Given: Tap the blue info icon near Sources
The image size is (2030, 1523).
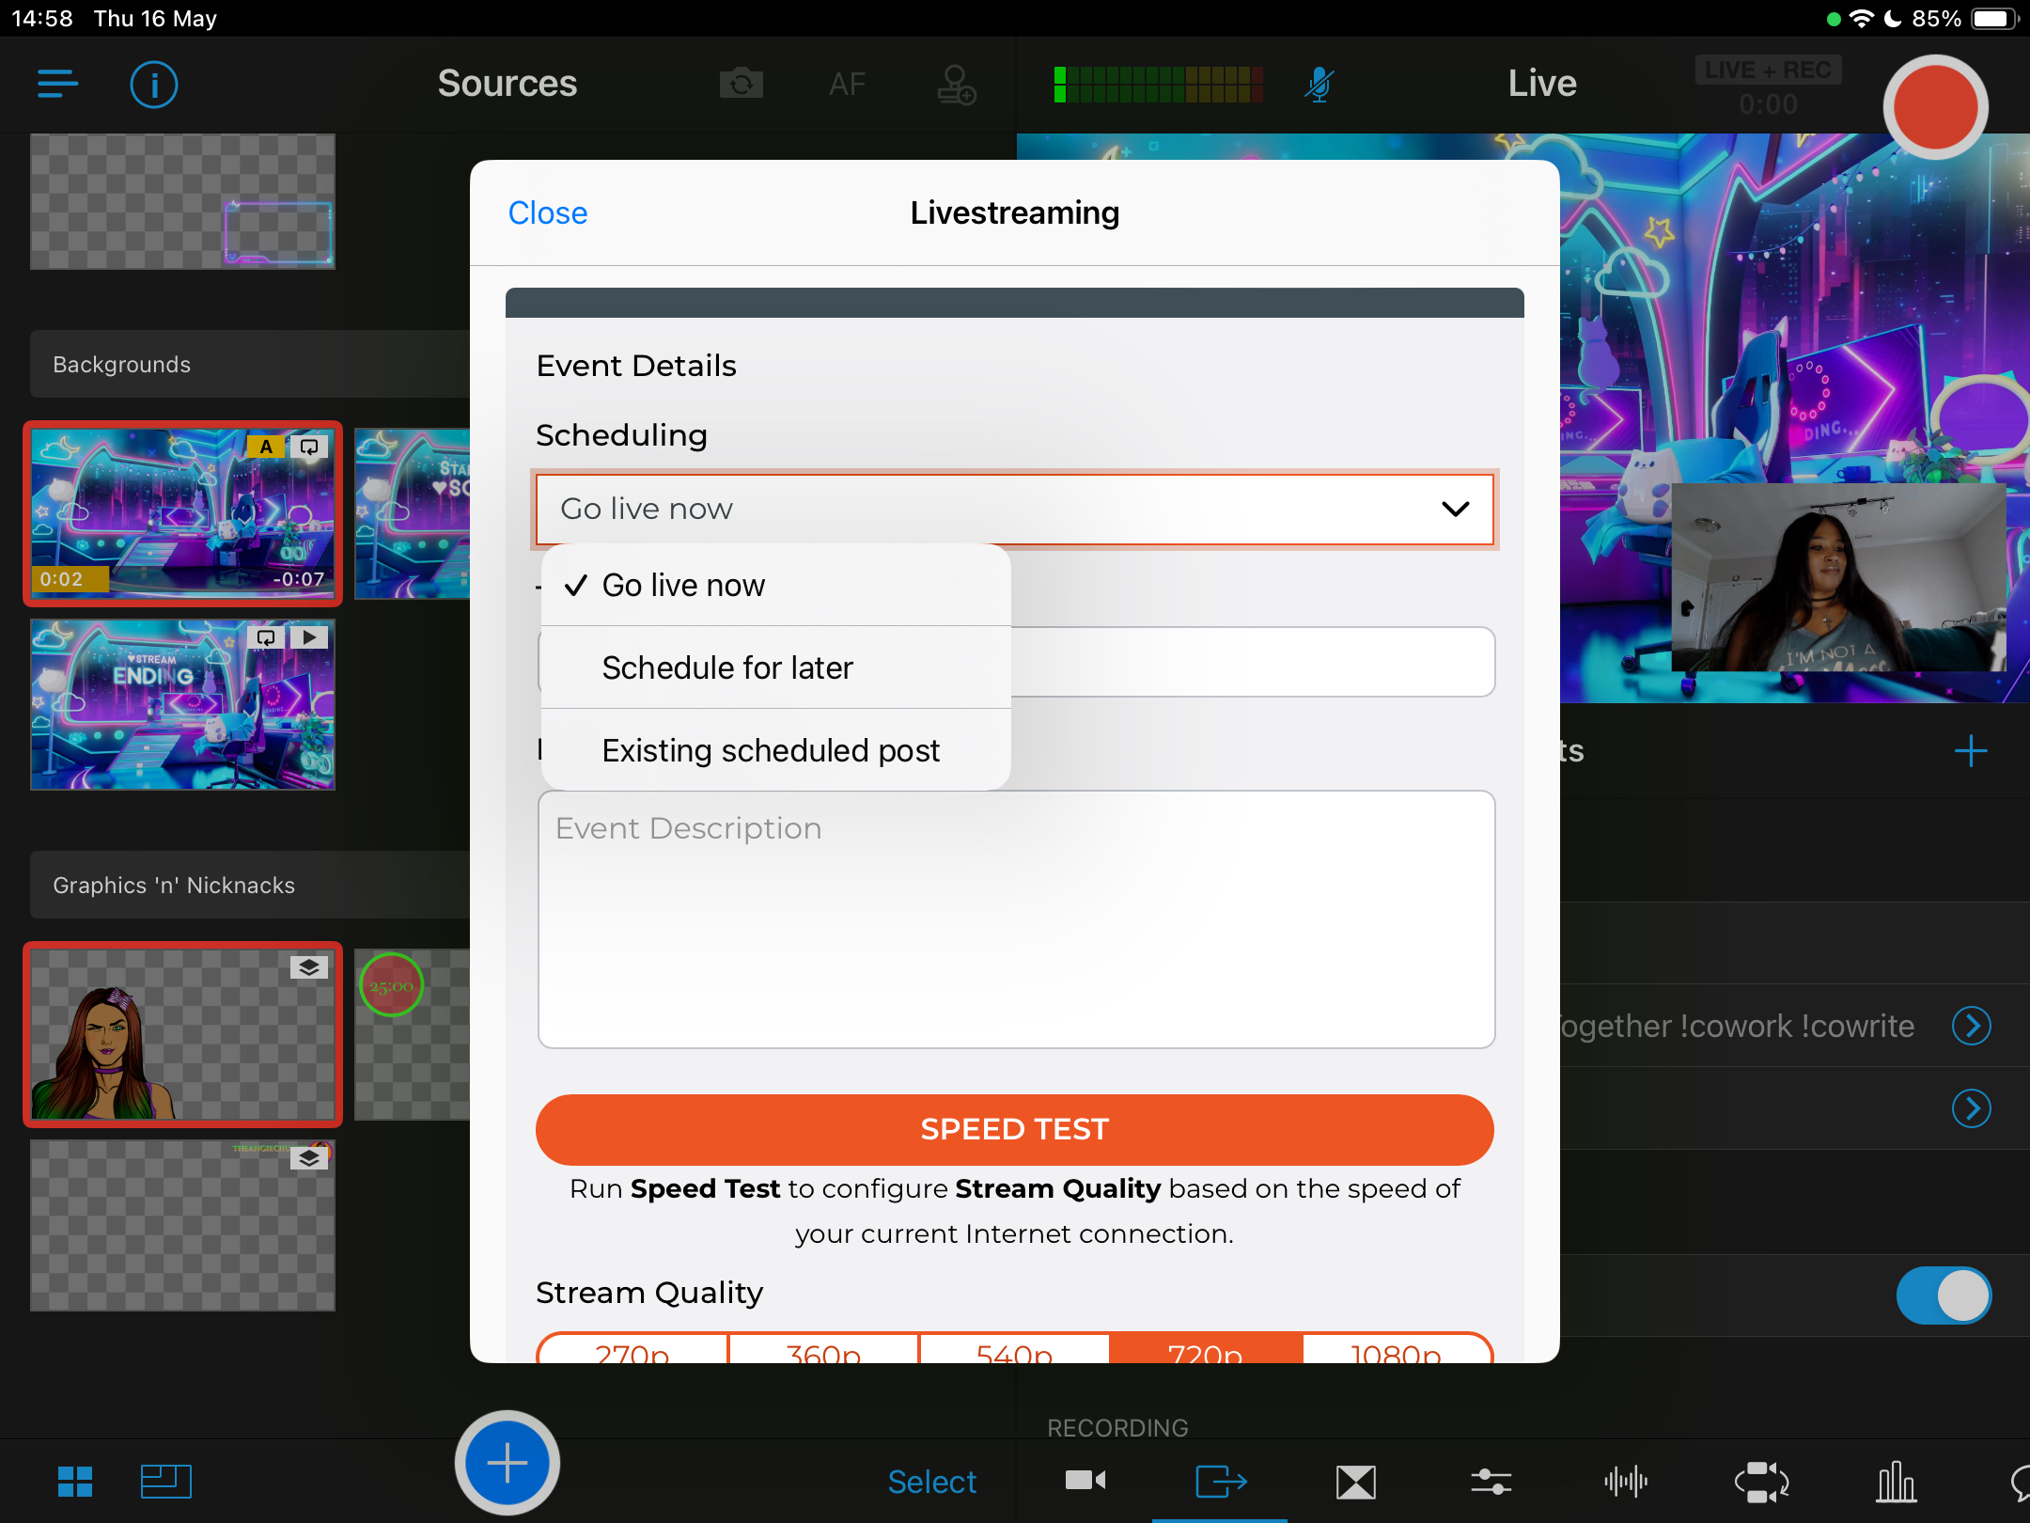Looking at the screenshot, I should [x=153, y=85].
